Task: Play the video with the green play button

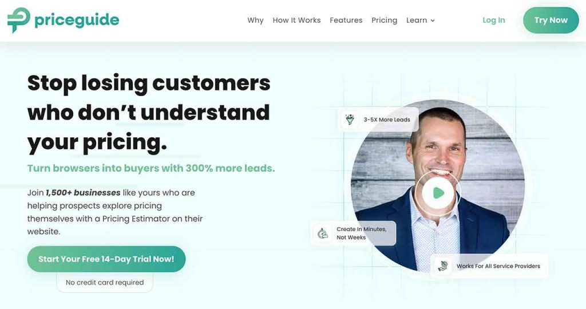Action: pyautogui.click(x=437, y=193)
